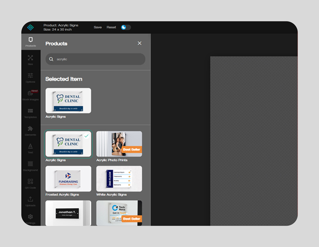Click the White Acrylic Signs label
Screen dimensions: 319x247
112,194
